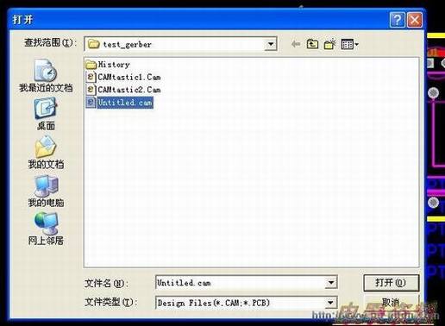445x326 pixels.
Task: Go up one folder level
Action: 312,44
